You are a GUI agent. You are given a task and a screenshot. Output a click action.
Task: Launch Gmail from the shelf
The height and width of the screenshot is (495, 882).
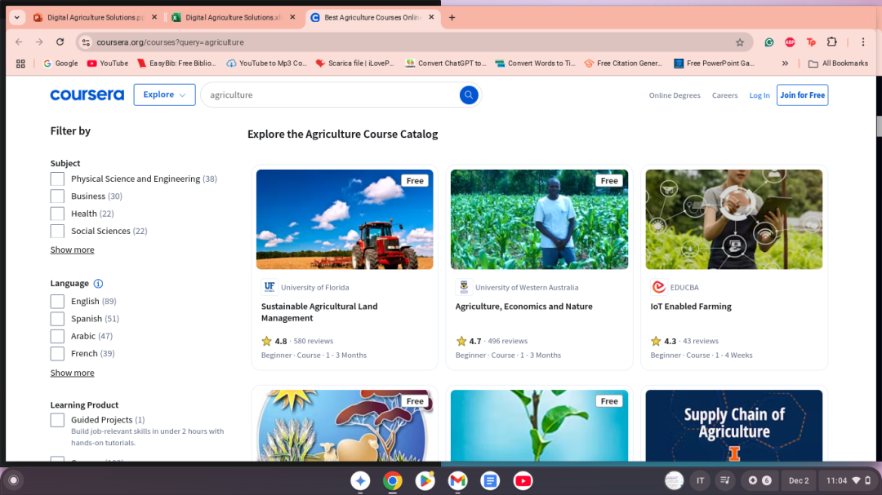pos(458,480)
